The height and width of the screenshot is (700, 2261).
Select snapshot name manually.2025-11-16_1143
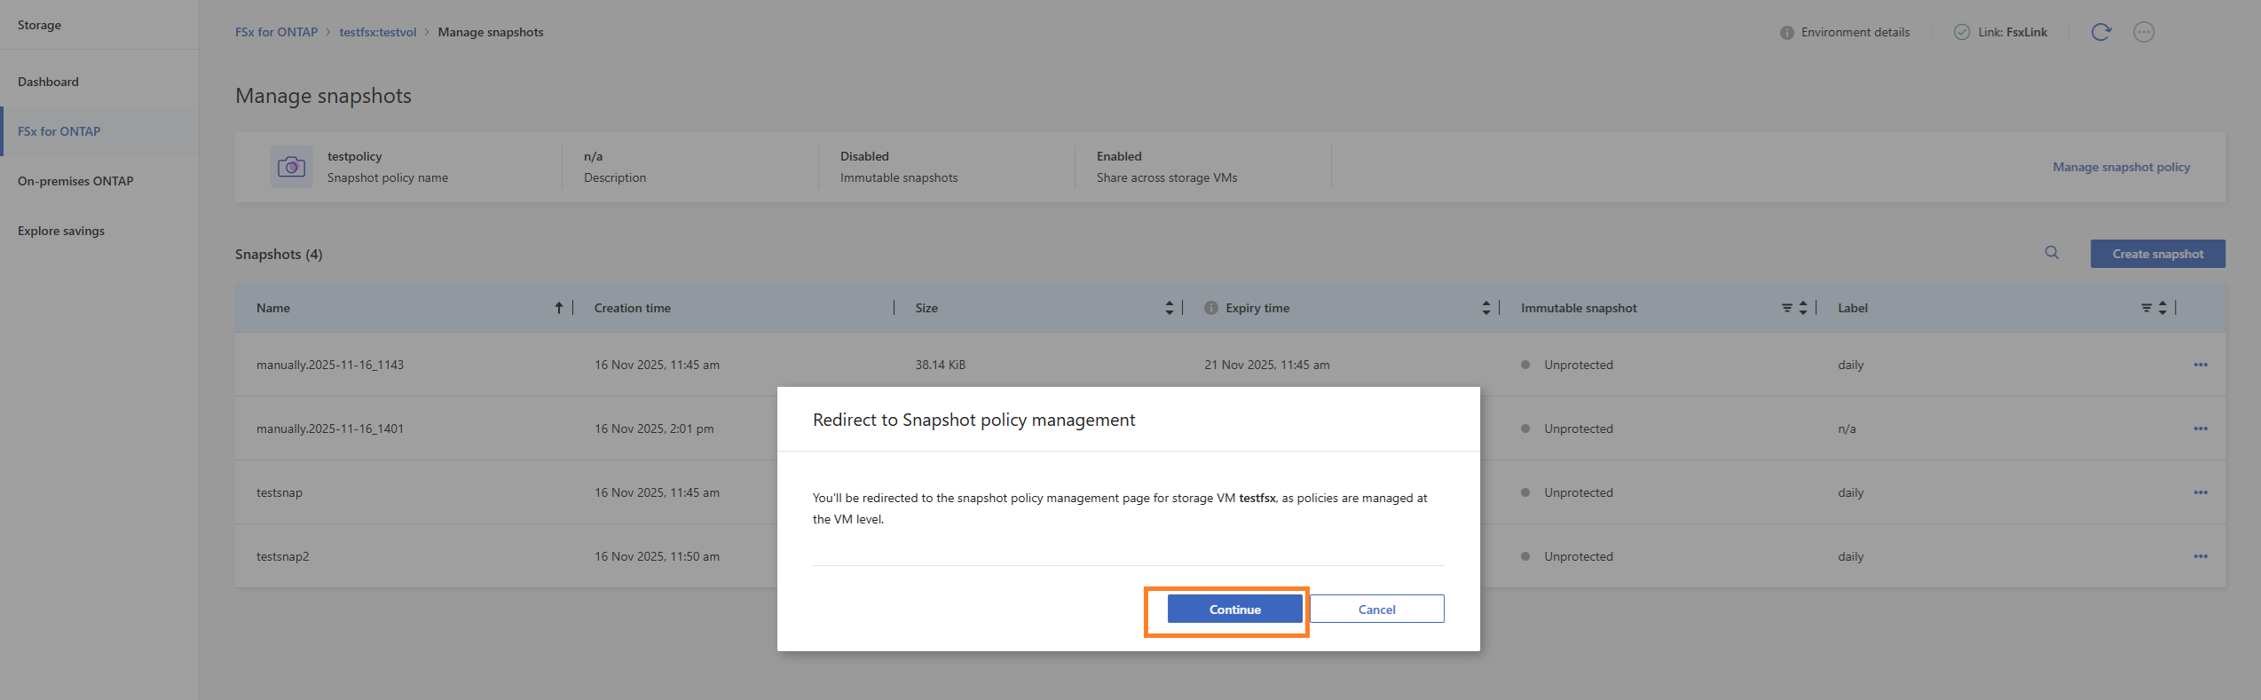click(330, 365)
